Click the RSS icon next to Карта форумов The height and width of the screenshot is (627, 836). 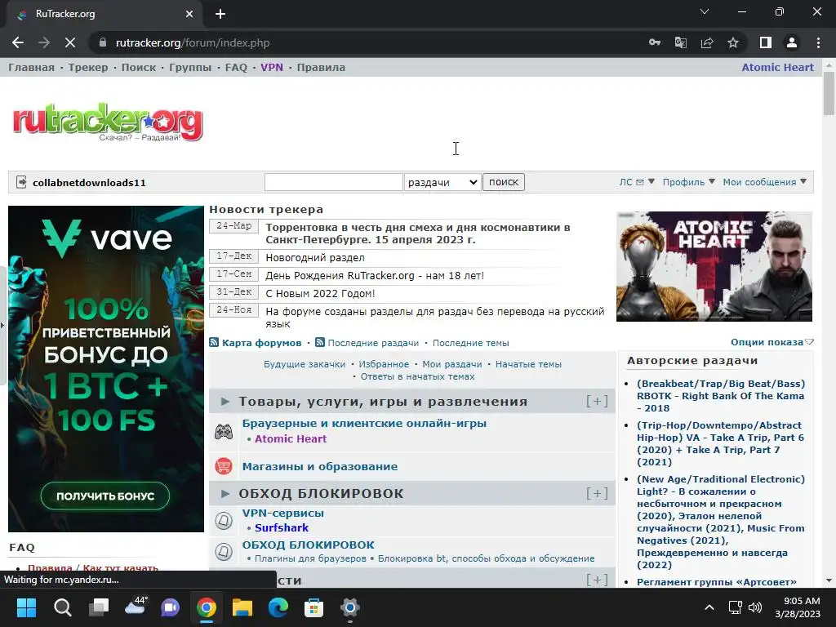pos(214,342)
